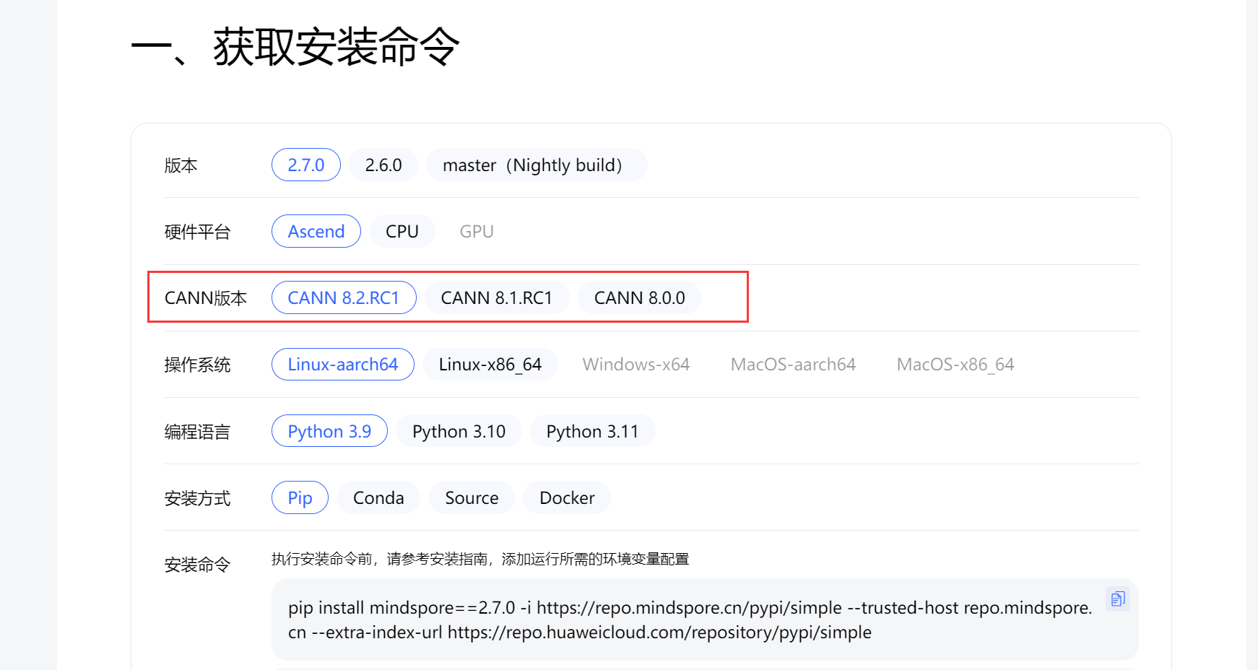This screenshot has height=670, width=1258.
Task: Click the pip install mindspore command text
Action: pos(690,619)
